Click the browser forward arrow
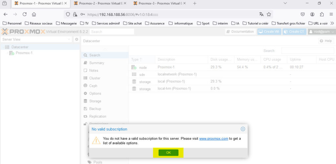 click(15, 14)
